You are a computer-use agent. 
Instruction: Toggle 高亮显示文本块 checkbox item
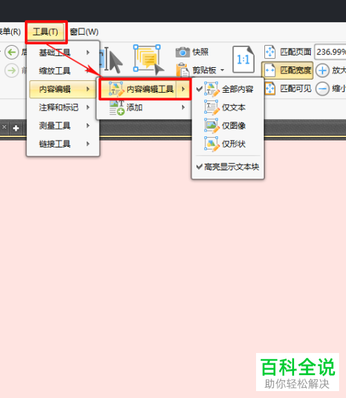click(x=228, y=167)
